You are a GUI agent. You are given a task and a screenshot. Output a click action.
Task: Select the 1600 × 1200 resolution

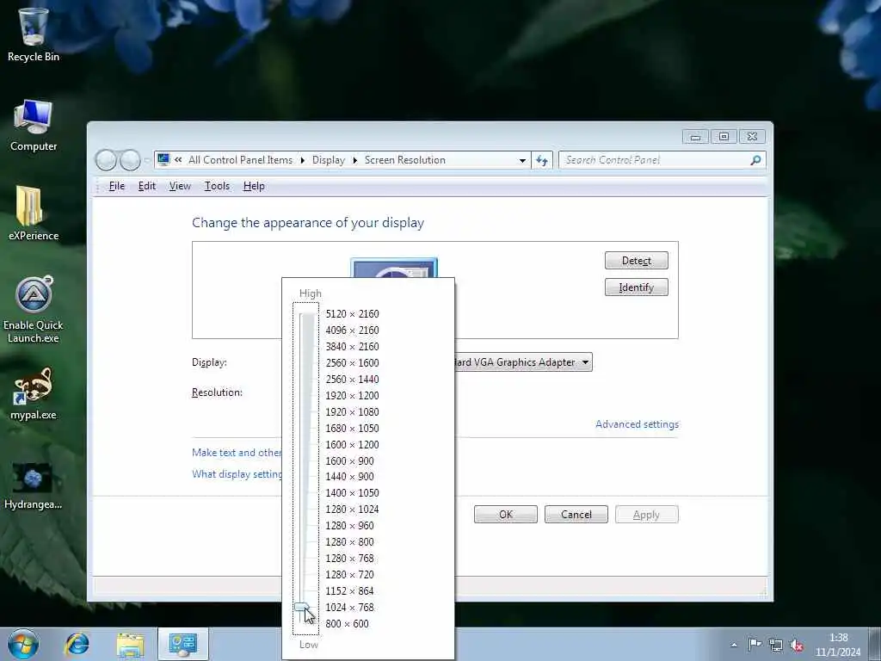(352, 445)
